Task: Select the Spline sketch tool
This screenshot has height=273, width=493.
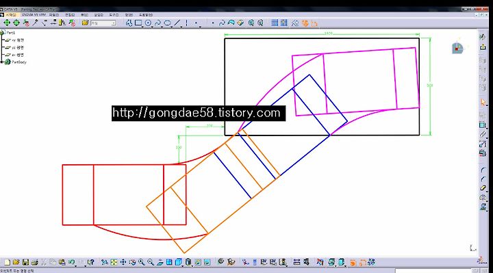Action: click(157, 23)
